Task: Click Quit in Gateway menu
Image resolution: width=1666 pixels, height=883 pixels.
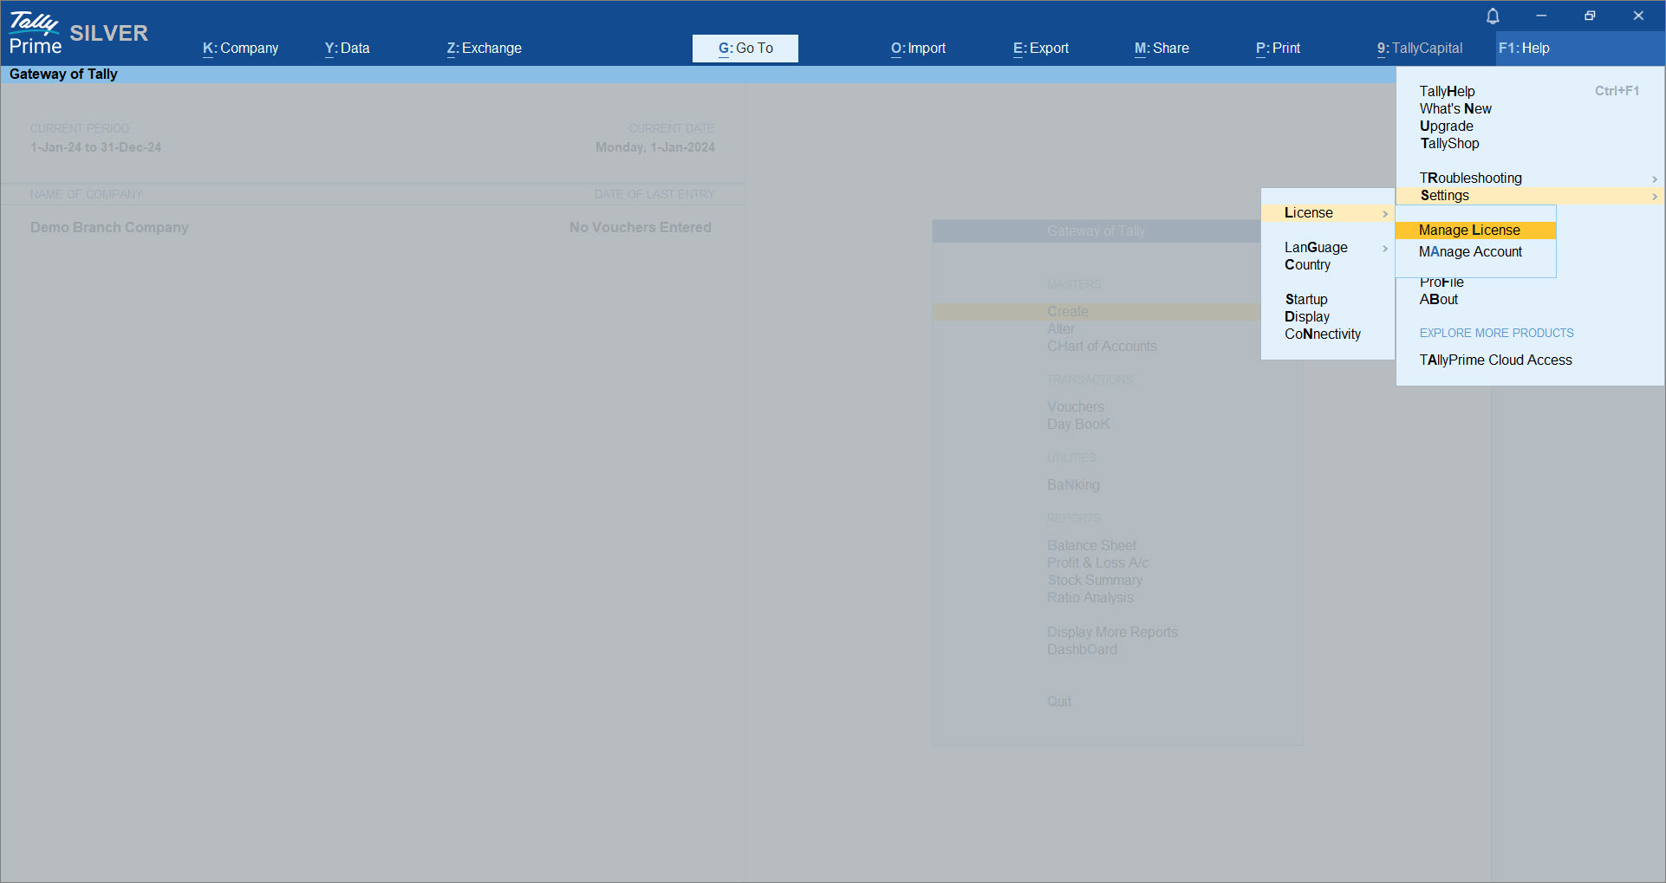Action: [1059, 702]
